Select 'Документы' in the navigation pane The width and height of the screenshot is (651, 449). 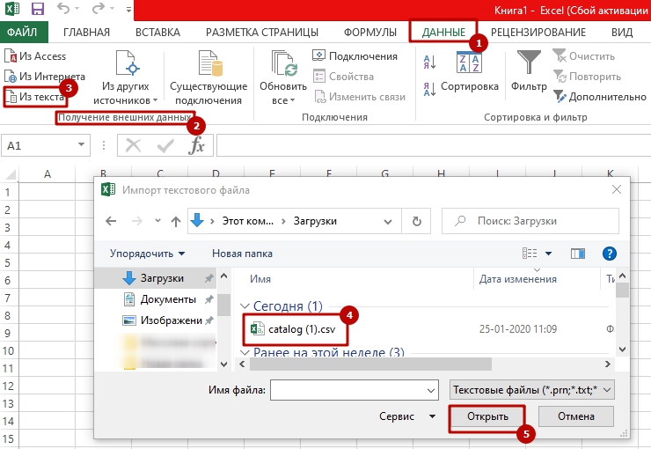pos(162,299)
